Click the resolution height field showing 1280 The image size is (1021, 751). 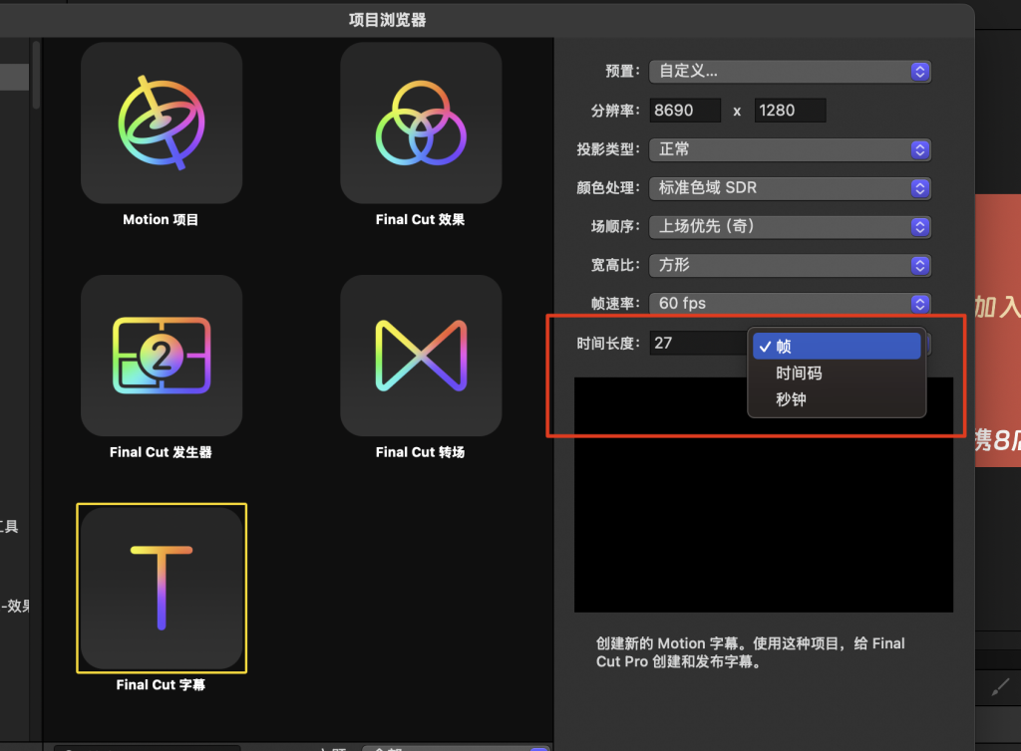tap(790, 111)
